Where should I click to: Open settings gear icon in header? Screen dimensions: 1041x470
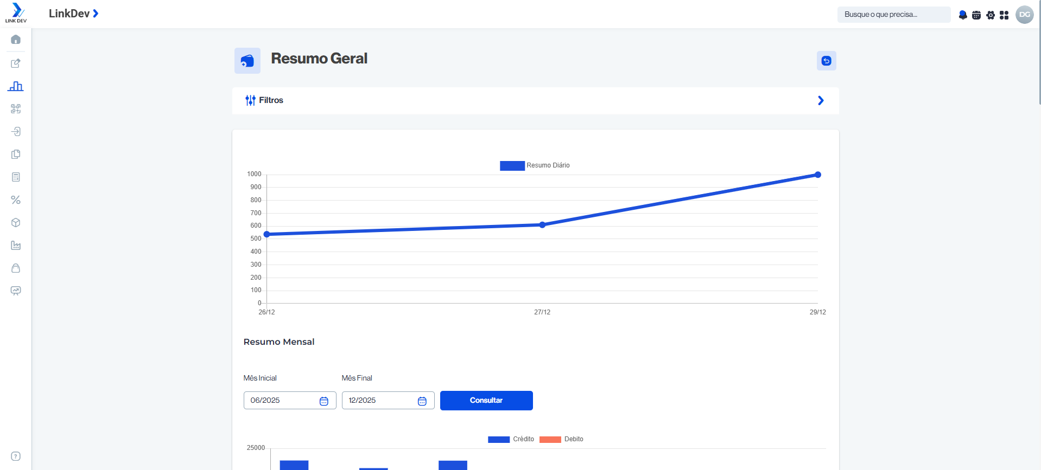click(x=991, y=15)
